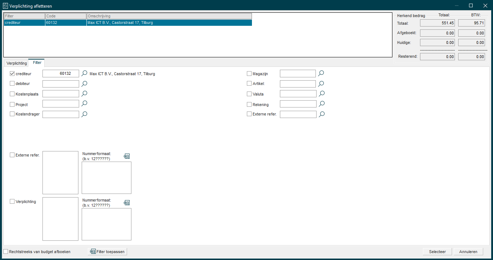Image resolution: width=493 pixels, height=260 pixels.
Task: Click the Project lookup magnifier
Action: (x=84, y=104)
